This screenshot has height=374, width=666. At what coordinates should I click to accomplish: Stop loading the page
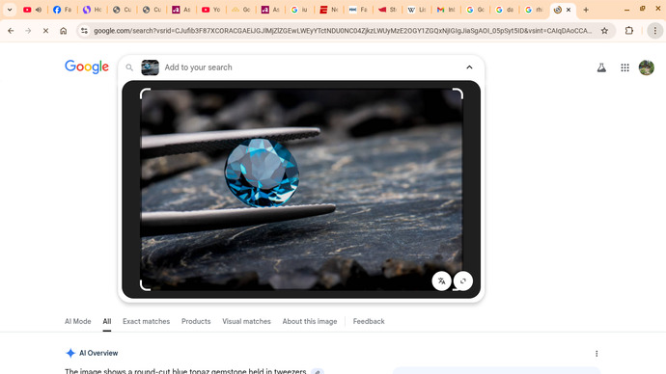(45, 31)
